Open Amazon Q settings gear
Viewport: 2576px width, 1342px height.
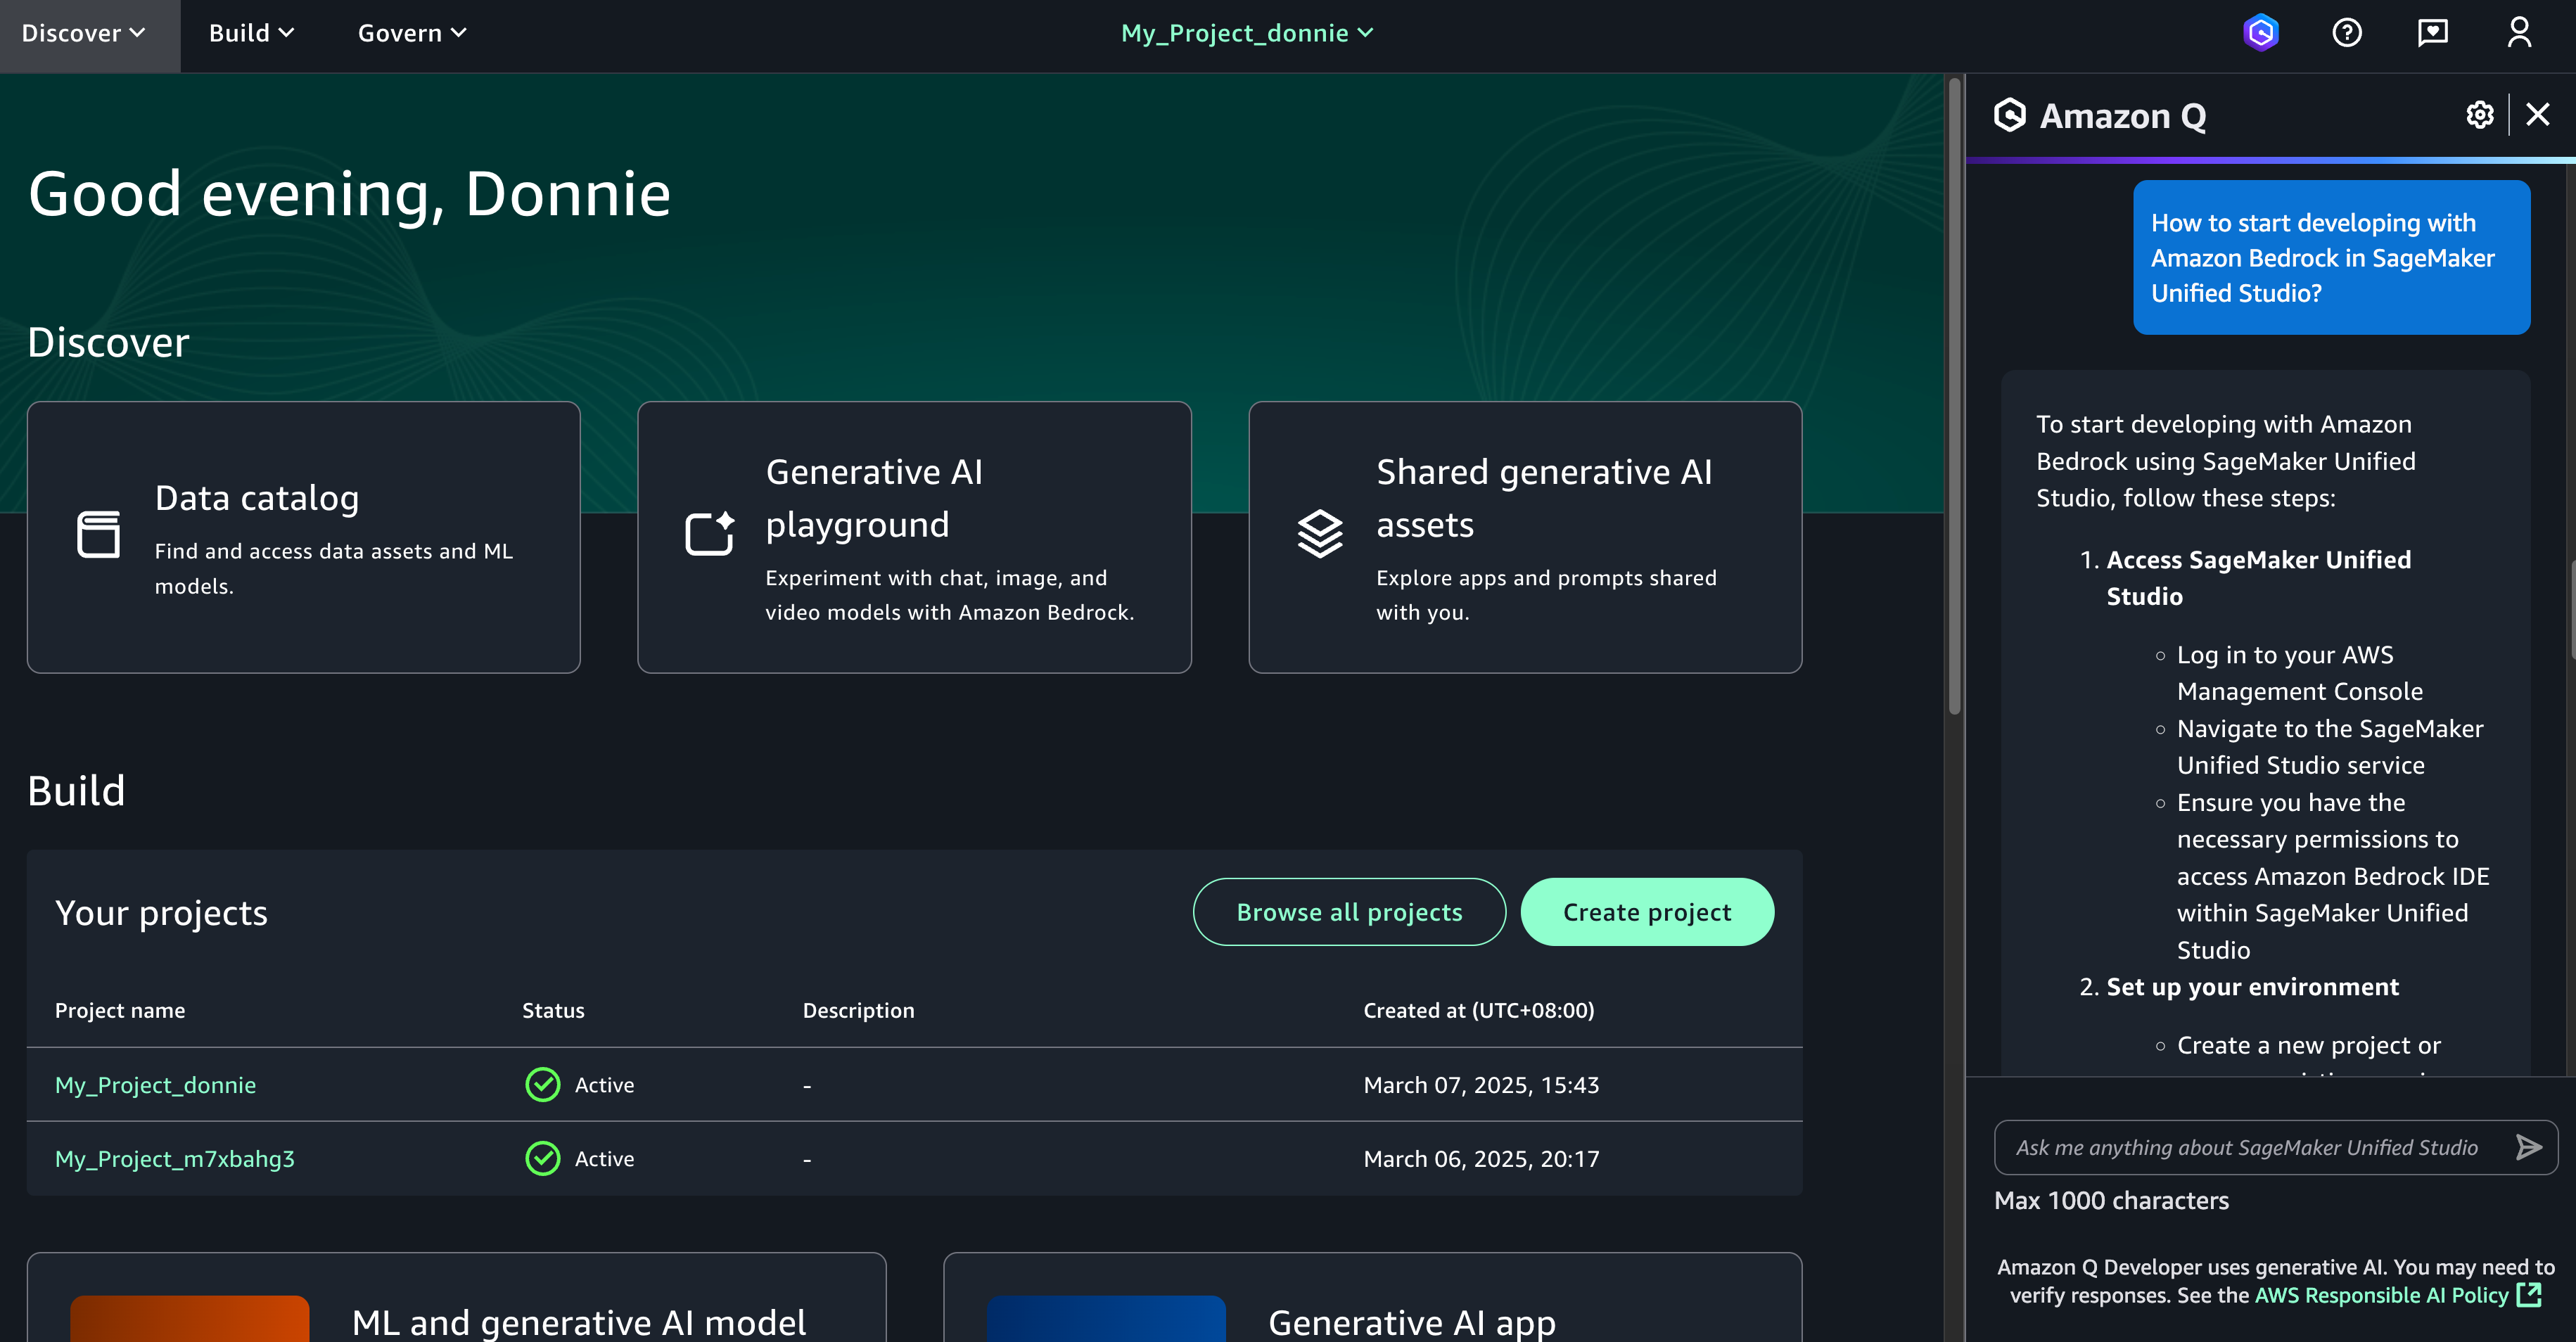pyautogui.click(x=2479, y=115)
